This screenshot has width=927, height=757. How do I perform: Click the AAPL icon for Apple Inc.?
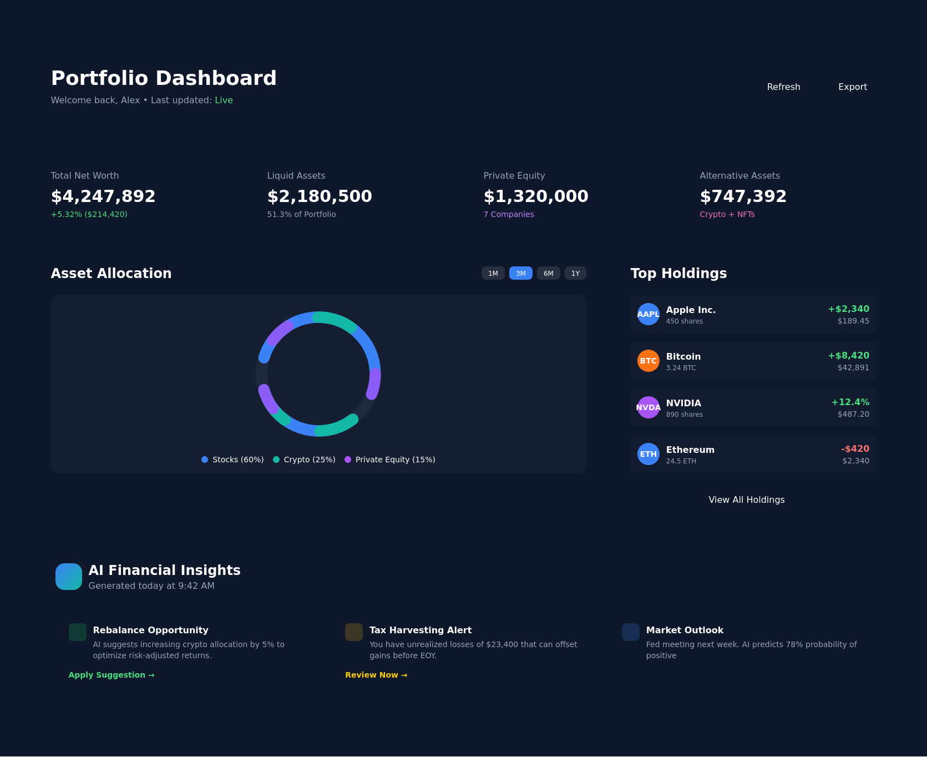647,314
